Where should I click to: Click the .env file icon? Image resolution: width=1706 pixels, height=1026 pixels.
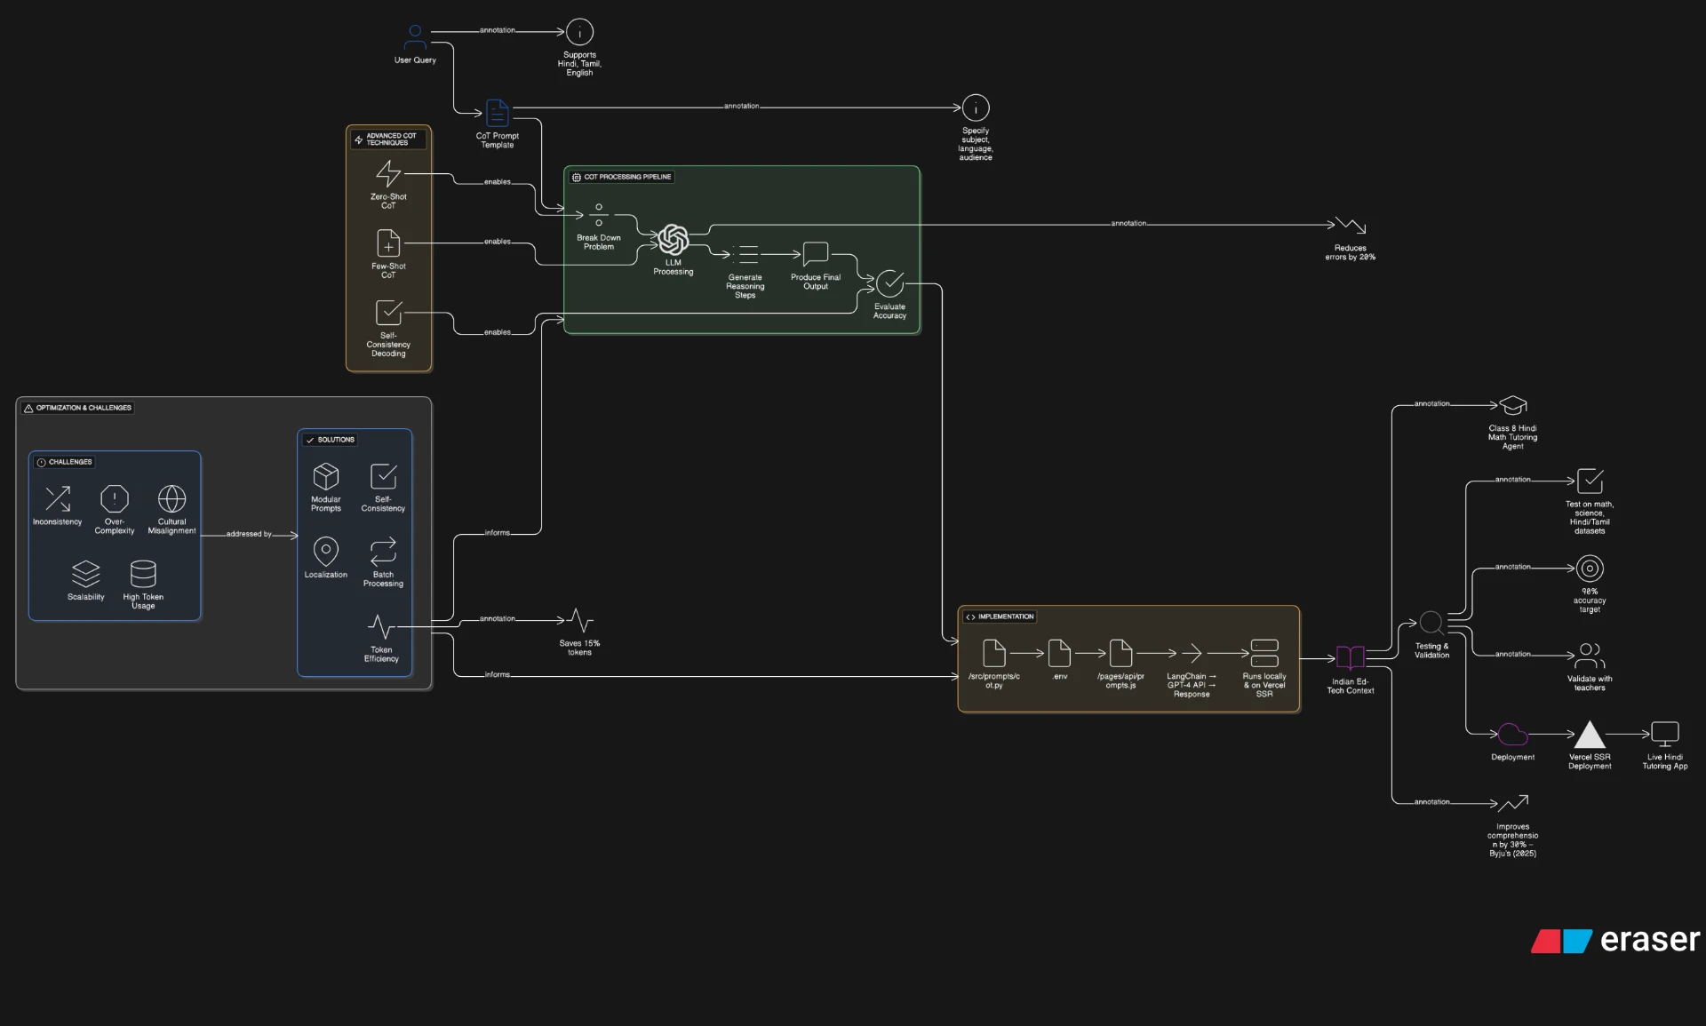click(1060, 653)
